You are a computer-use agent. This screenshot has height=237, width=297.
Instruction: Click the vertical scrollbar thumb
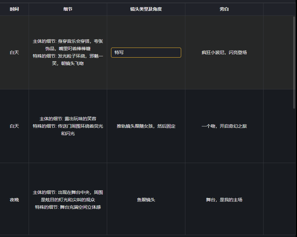[294, 62]
